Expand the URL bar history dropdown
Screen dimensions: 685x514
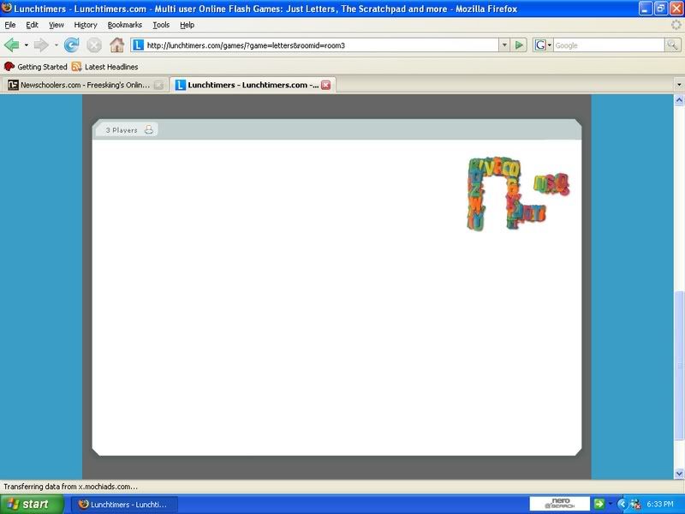(504, 45)
